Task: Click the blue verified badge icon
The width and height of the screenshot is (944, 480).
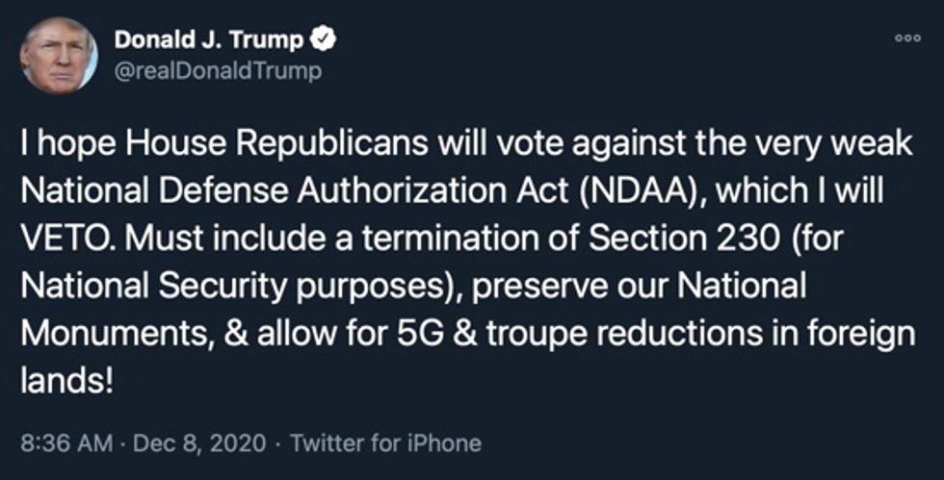Action: click(325, 41)
